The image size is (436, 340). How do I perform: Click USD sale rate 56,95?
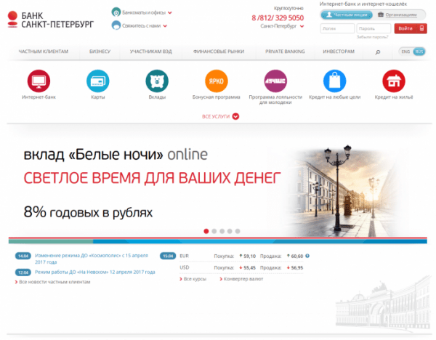pos(297,268)
